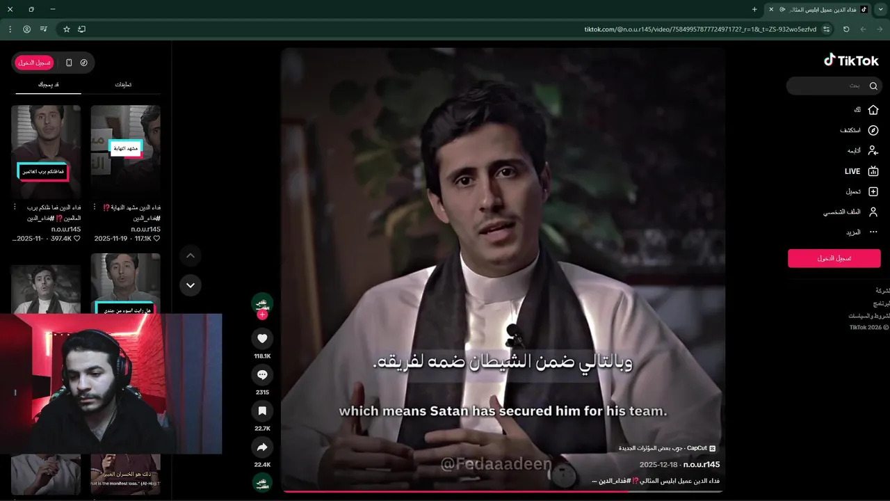Open هل رأيت أسوء من جندي thumbnail

pyautogui.click(x=126, y=283)
